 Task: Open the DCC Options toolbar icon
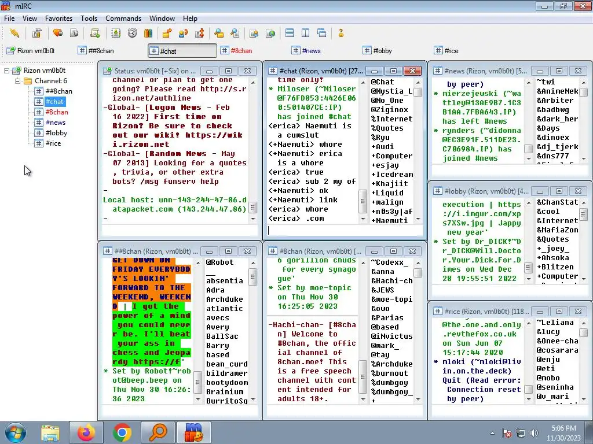click(x=200, y=33)
